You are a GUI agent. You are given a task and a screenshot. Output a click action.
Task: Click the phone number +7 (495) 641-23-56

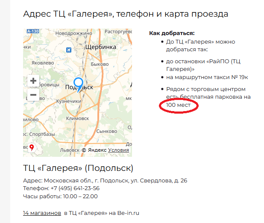coord(75,188)
